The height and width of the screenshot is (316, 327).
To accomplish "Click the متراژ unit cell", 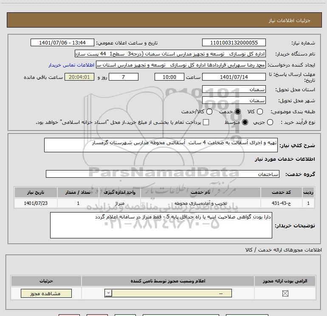I will pyautogui.click(x=120, y=203).
